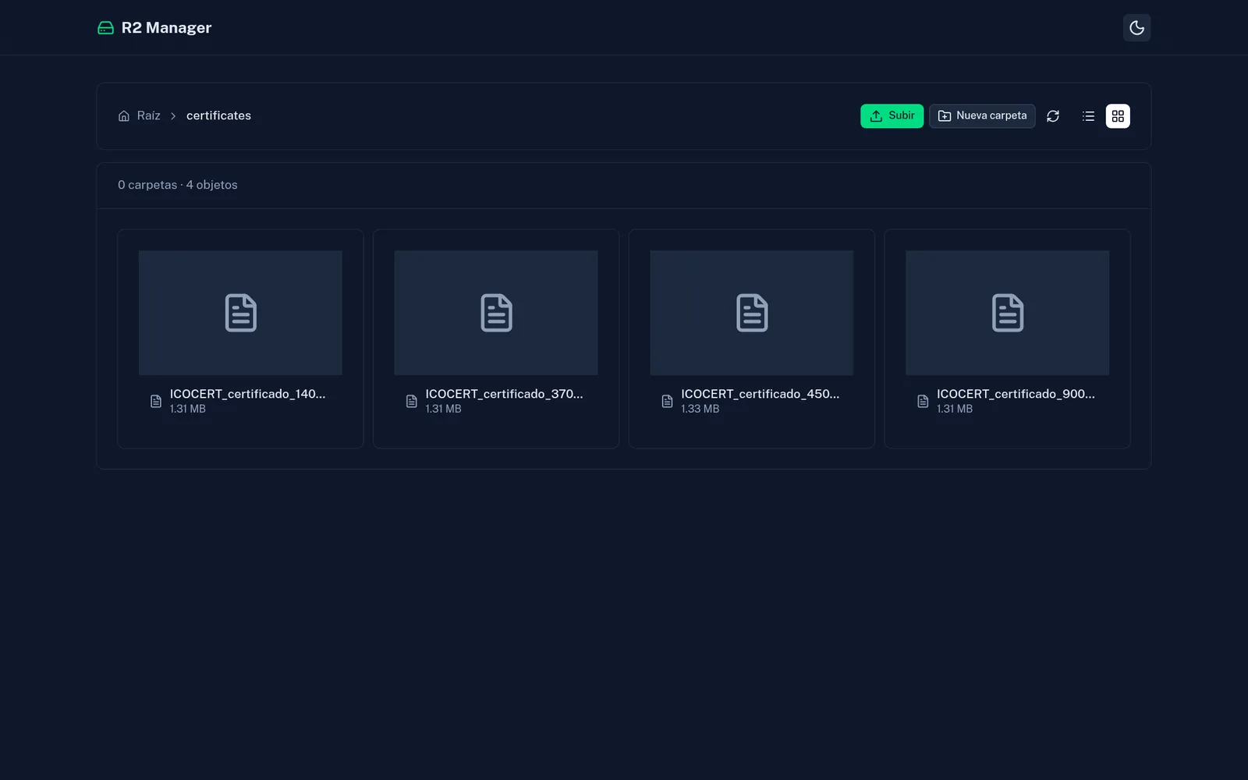Image resolution: width=1248 pixels, height=780 pixels.
Task: Click file name ICOCERT_certificado_140...
Action: [x=248, y=394]
